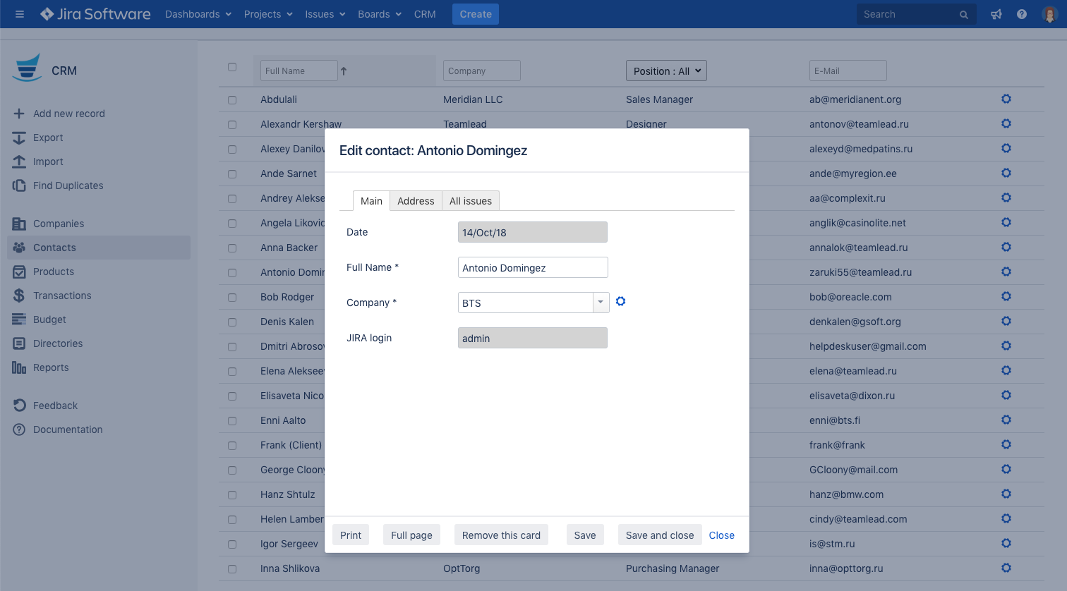This screenshot has height=591, width=1067.
Task: Open the user profile avatar
Action: click(1049, 14)
